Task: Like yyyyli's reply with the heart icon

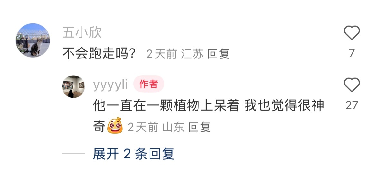Action: point(352,85)
